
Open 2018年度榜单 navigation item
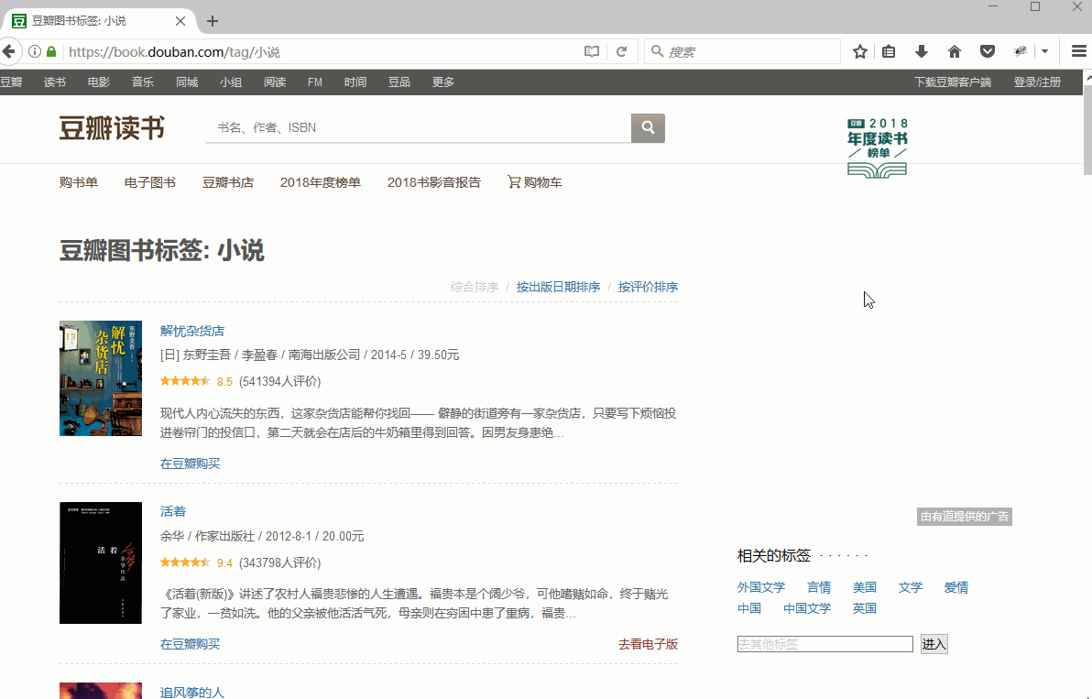click(x=321, y=182)
